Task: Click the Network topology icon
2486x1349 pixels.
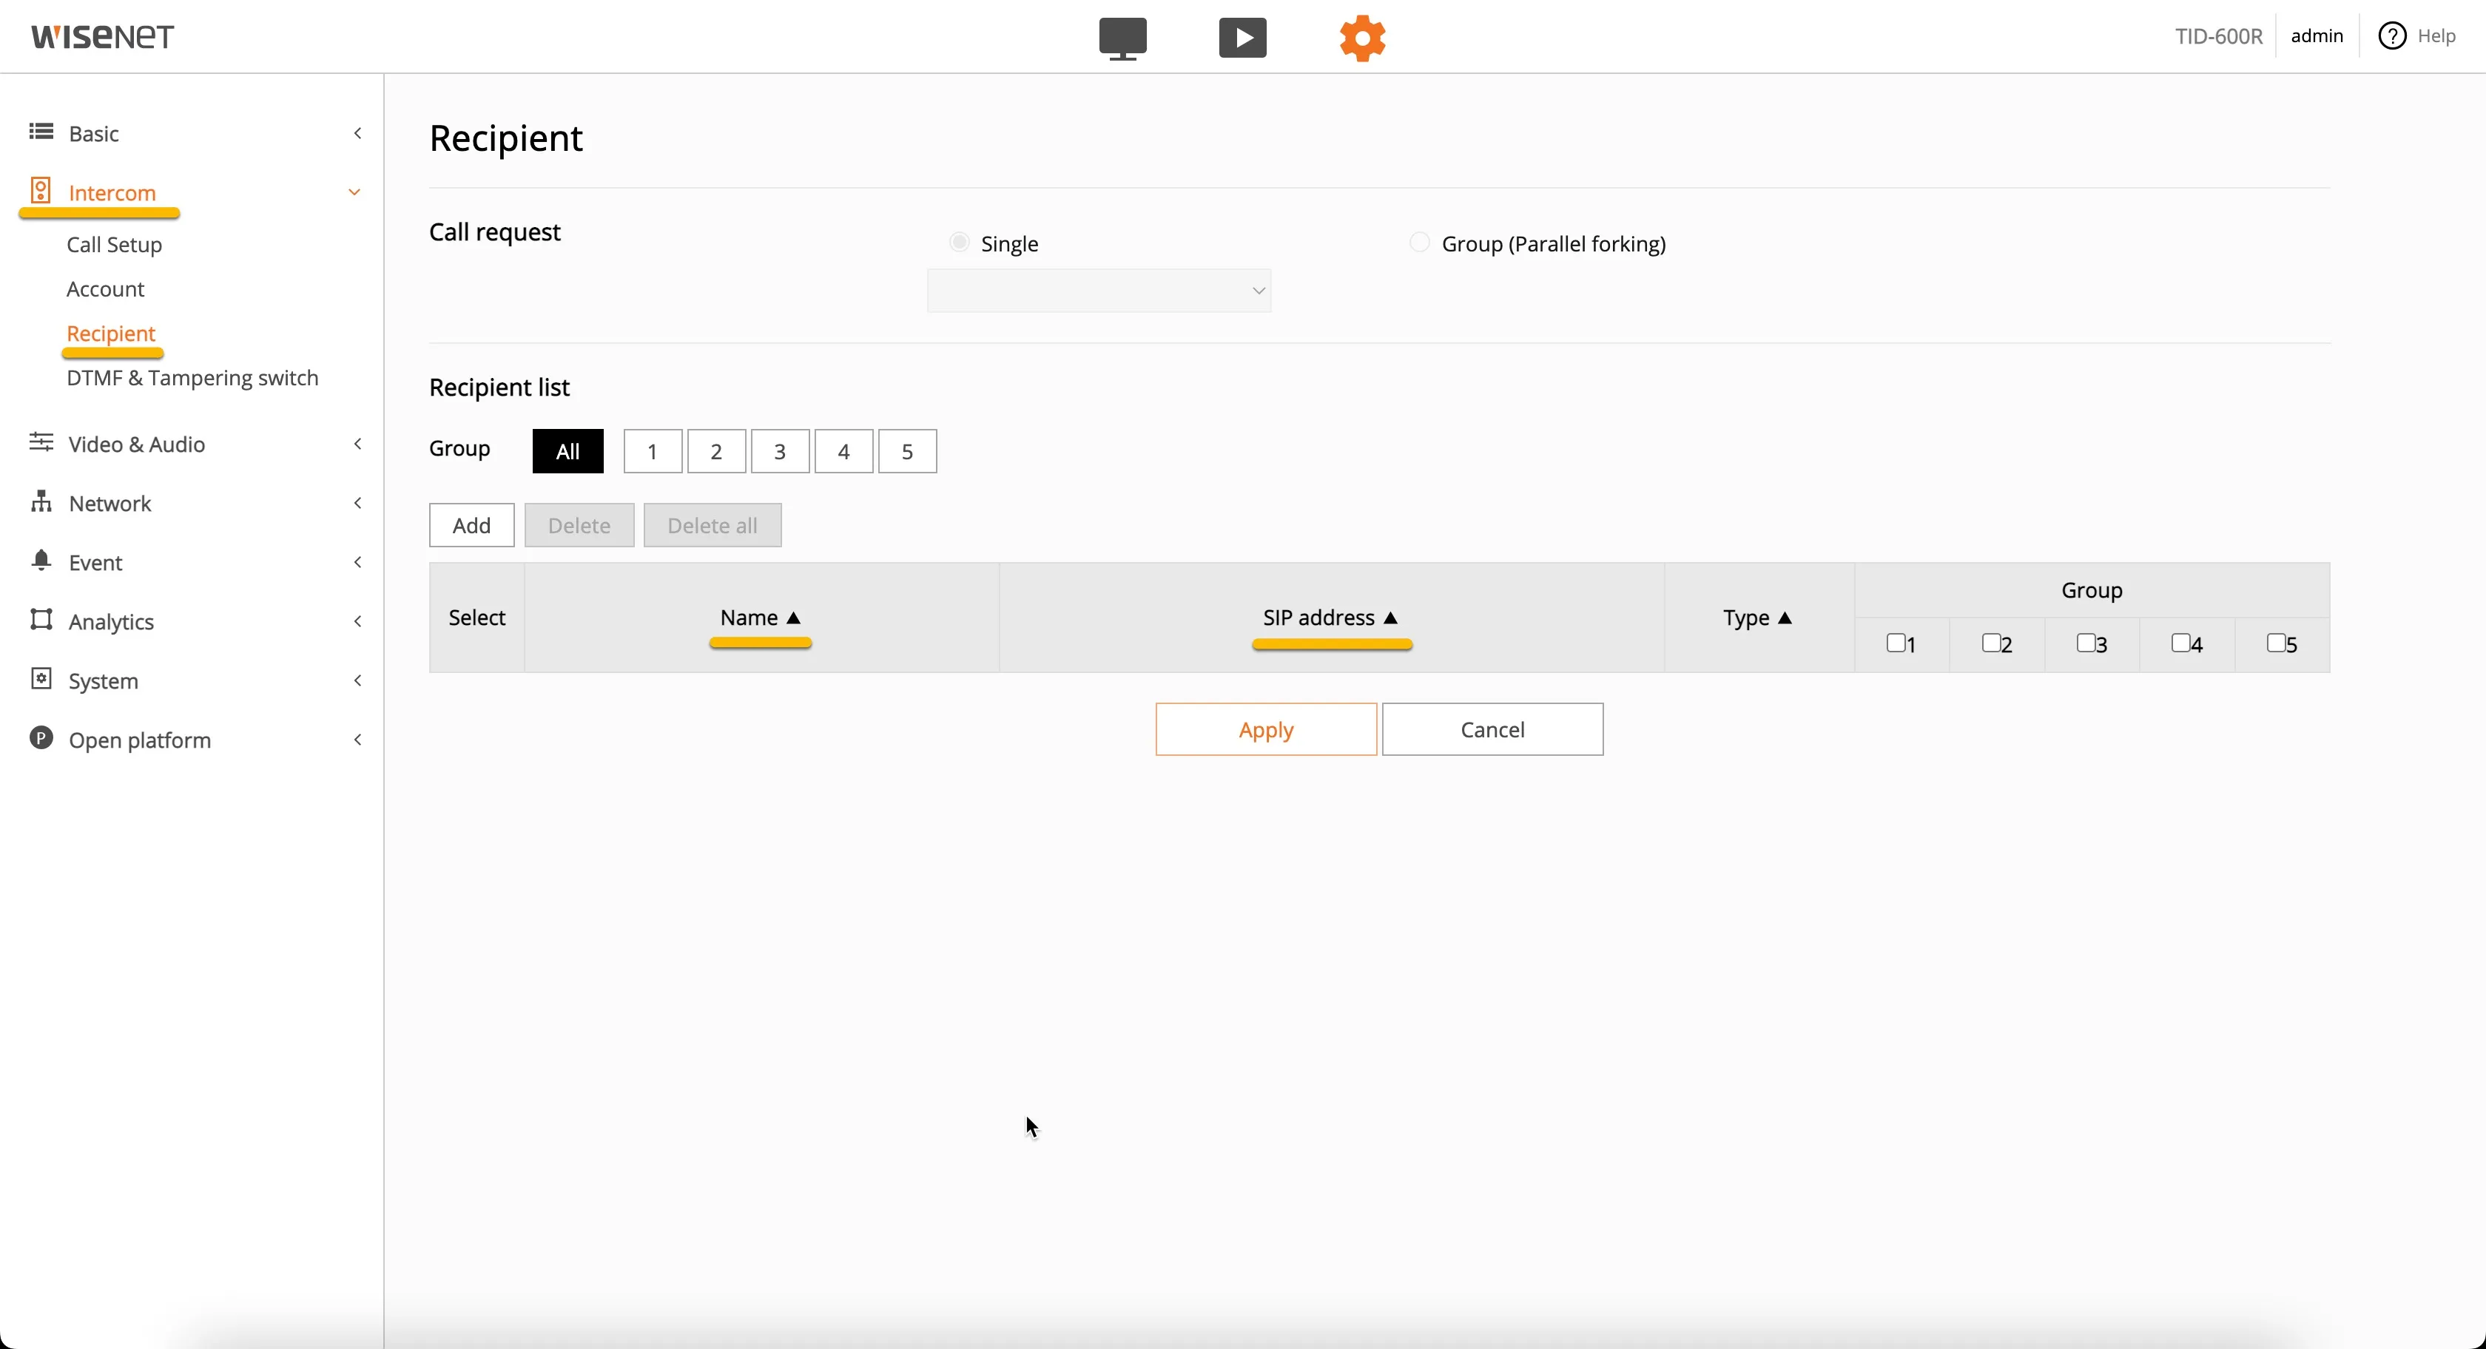Action: pyautogui.click(x=41, y=501)
